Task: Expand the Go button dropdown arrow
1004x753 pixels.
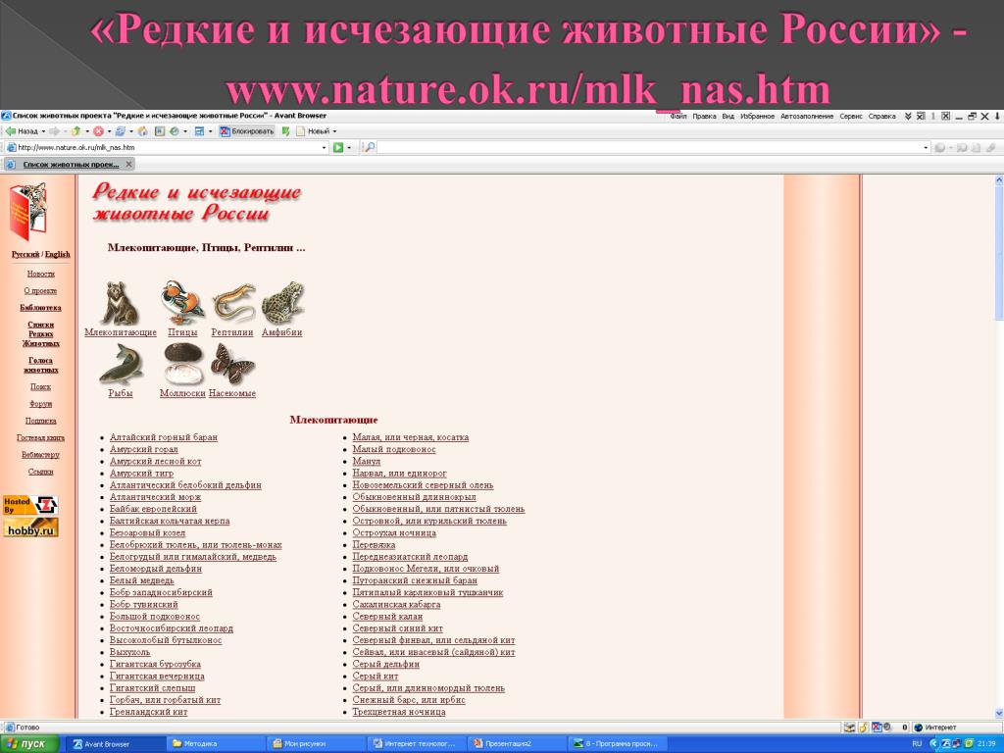Action: pyautogui.click(x=349, y=148)
